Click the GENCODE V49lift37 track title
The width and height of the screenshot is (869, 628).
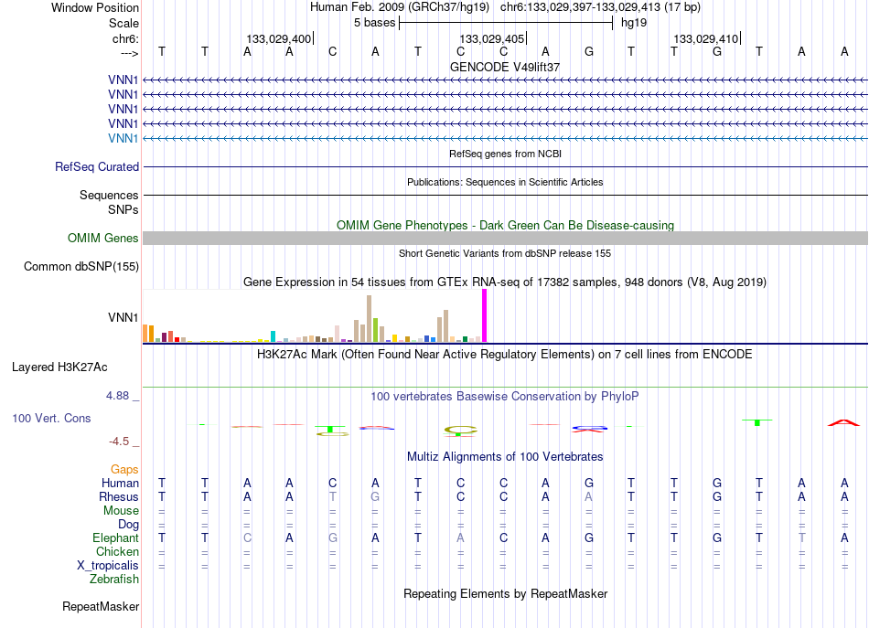point(505,67)
